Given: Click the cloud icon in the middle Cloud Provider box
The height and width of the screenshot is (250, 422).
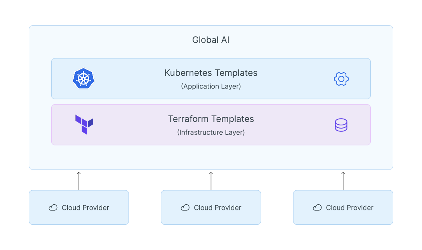Looking at the screenshot, I should click(x=185, y=208).
